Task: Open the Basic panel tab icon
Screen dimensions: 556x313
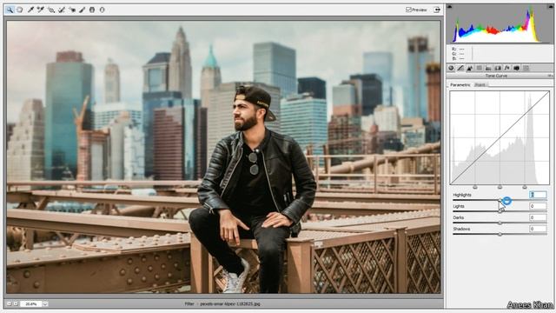Action: 451,68
